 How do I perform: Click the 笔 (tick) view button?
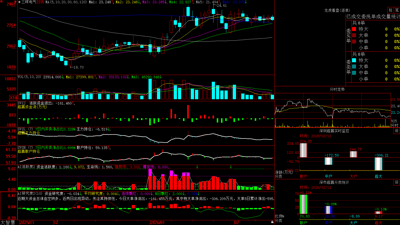[x=397, y=10]
